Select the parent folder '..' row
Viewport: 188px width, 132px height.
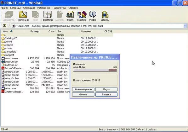(x=57, y=35)
